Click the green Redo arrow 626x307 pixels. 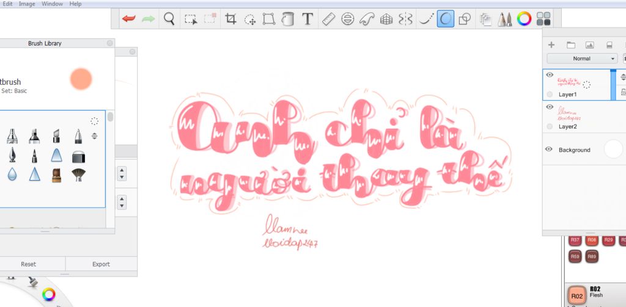[x=148, y=18]
